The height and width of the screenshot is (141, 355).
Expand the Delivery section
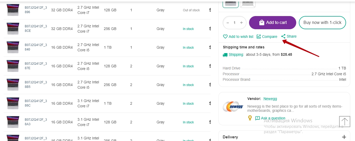tap(344, 137)
